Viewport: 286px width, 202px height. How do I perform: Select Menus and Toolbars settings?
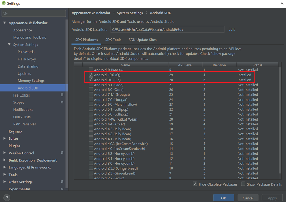point(29,37)
